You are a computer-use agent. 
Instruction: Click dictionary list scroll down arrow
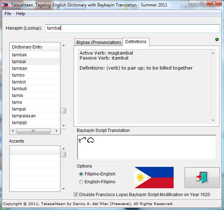tap(64, 126)
